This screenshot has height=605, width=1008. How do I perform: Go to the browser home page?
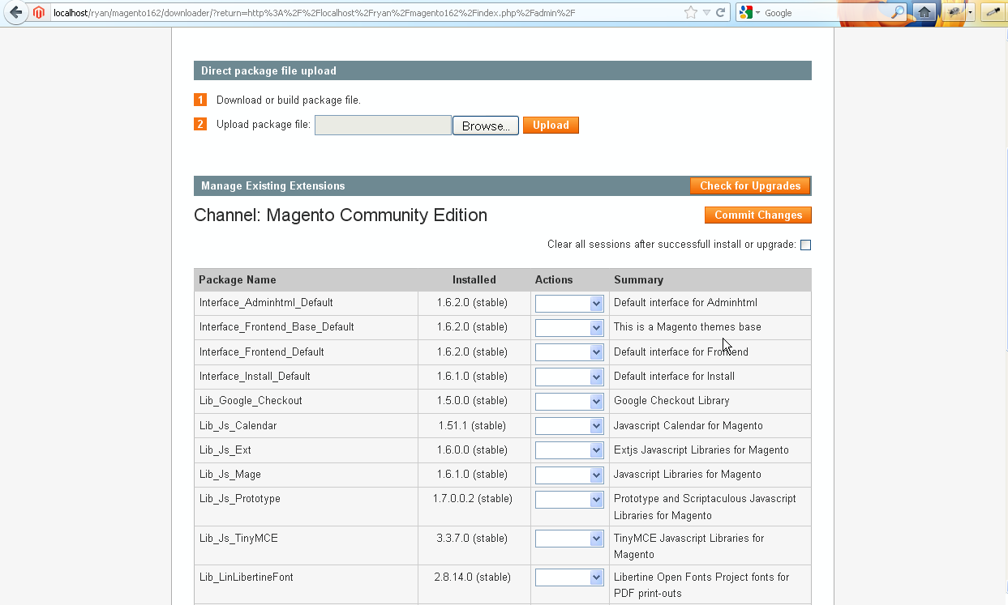click(x=924, y=12)
